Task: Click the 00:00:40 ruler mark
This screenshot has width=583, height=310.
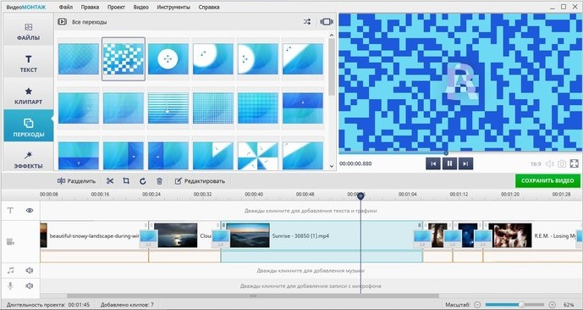Action: click(x=254, y=194)
